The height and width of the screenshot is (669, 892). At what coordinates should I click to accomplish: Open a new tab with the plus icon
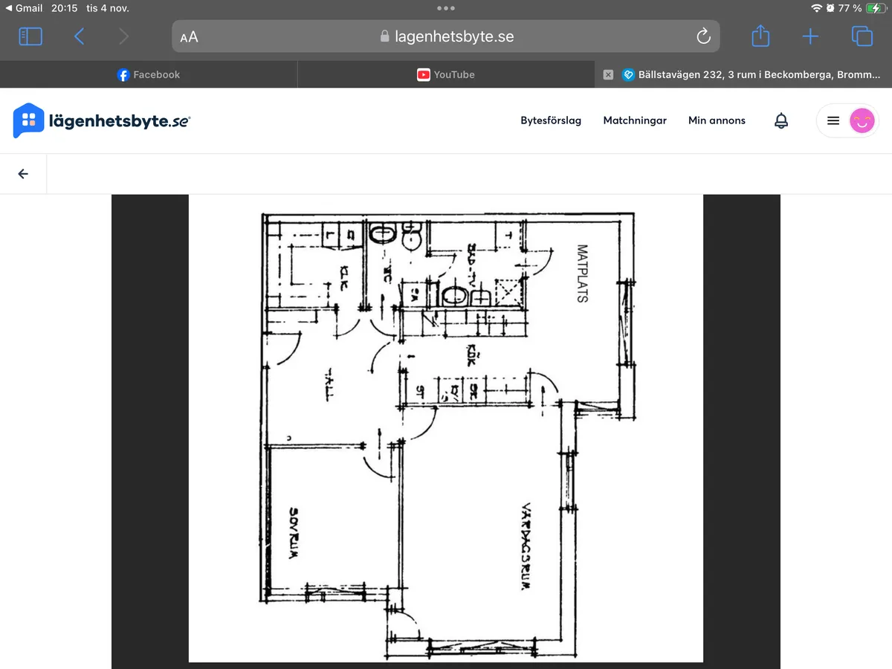(809, 36)
